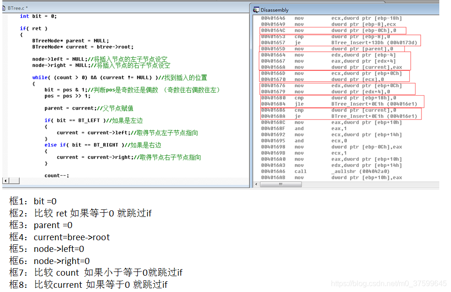Click 'BTreeNode* current = btree->root;' line
This screenshot has width=451, height=292.
tap(83, 47)
